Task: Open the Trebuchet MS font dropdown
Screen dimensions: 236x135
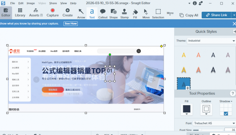Action: pyautogui.click(x=214, y=123)
